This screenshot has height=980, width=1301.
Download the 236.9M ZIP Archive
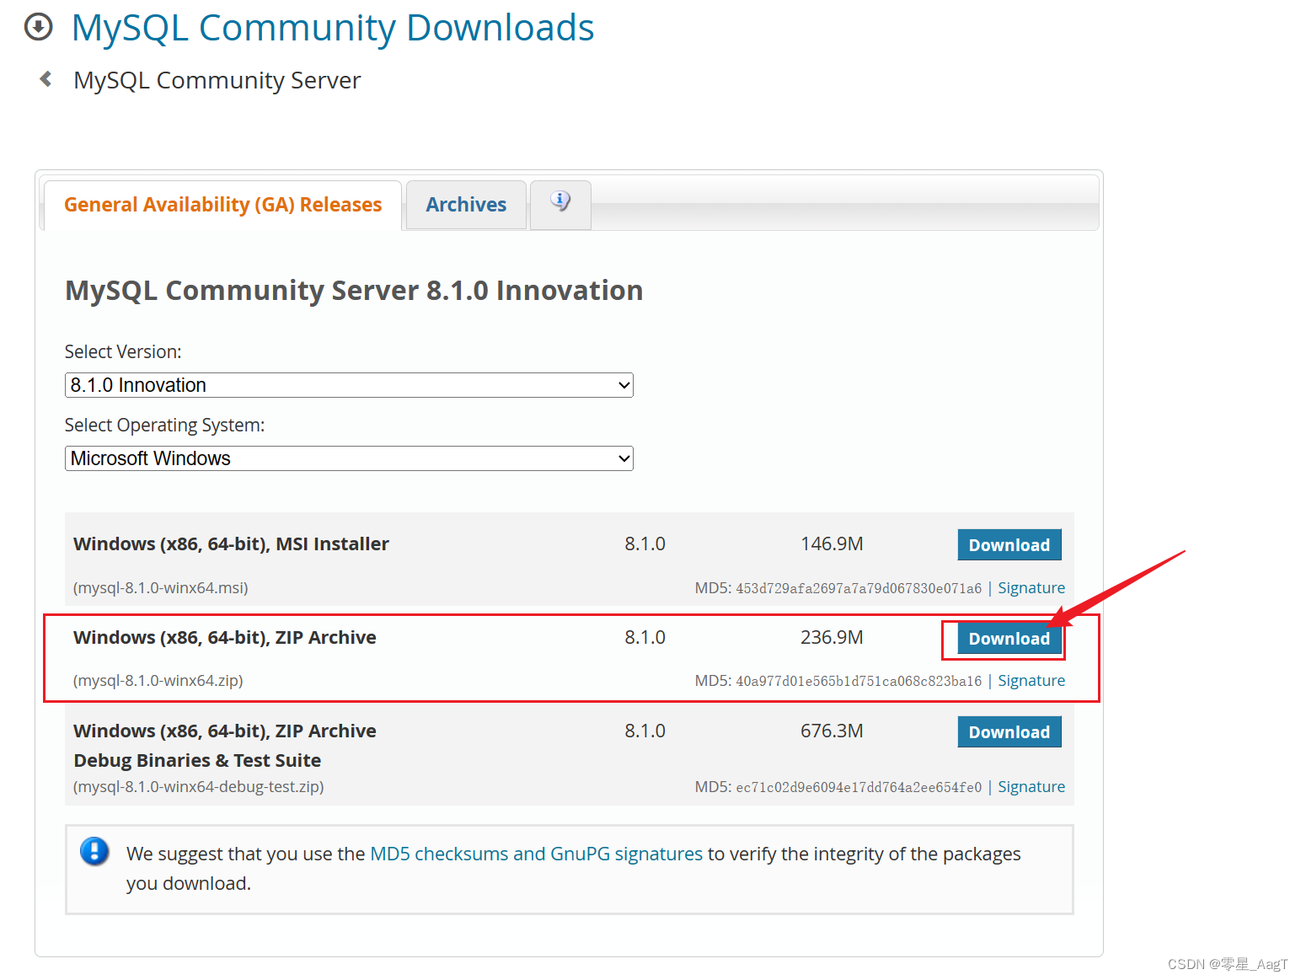pyautogui.click(x=1009, y=639)
